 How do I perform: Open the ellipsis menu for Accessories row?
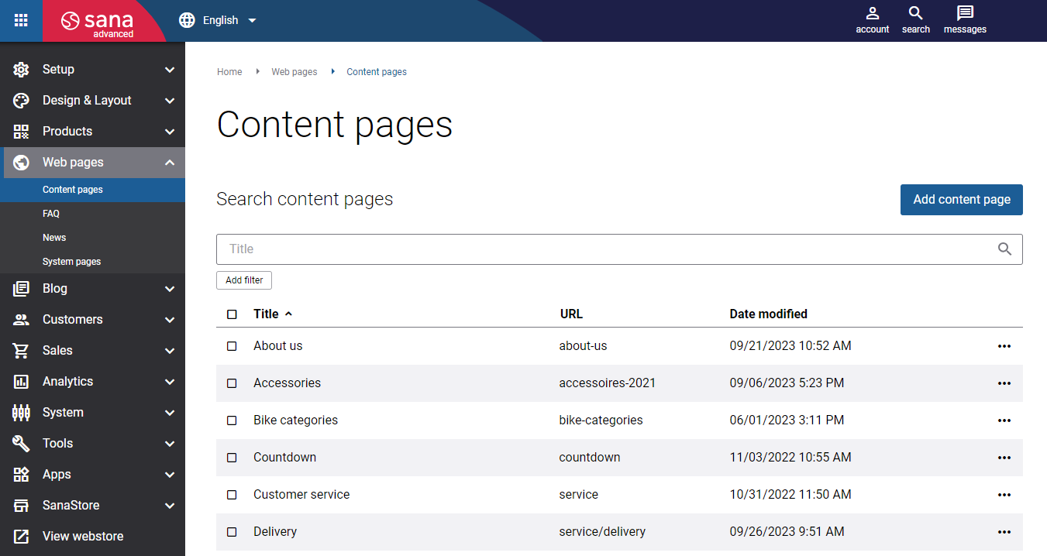pyautogui.click(x=1004, y=383)
